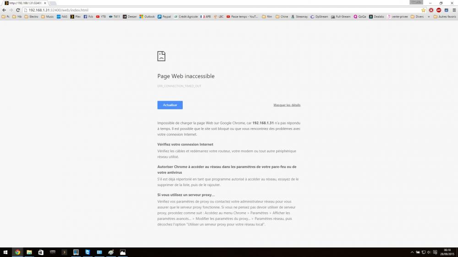Open a new tab with the new-tab button
This screenshot has width=458, height=257.
tap(53, 3)
